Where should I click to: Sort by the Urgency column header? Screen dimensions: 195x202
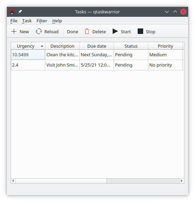(x=28, y=46)
